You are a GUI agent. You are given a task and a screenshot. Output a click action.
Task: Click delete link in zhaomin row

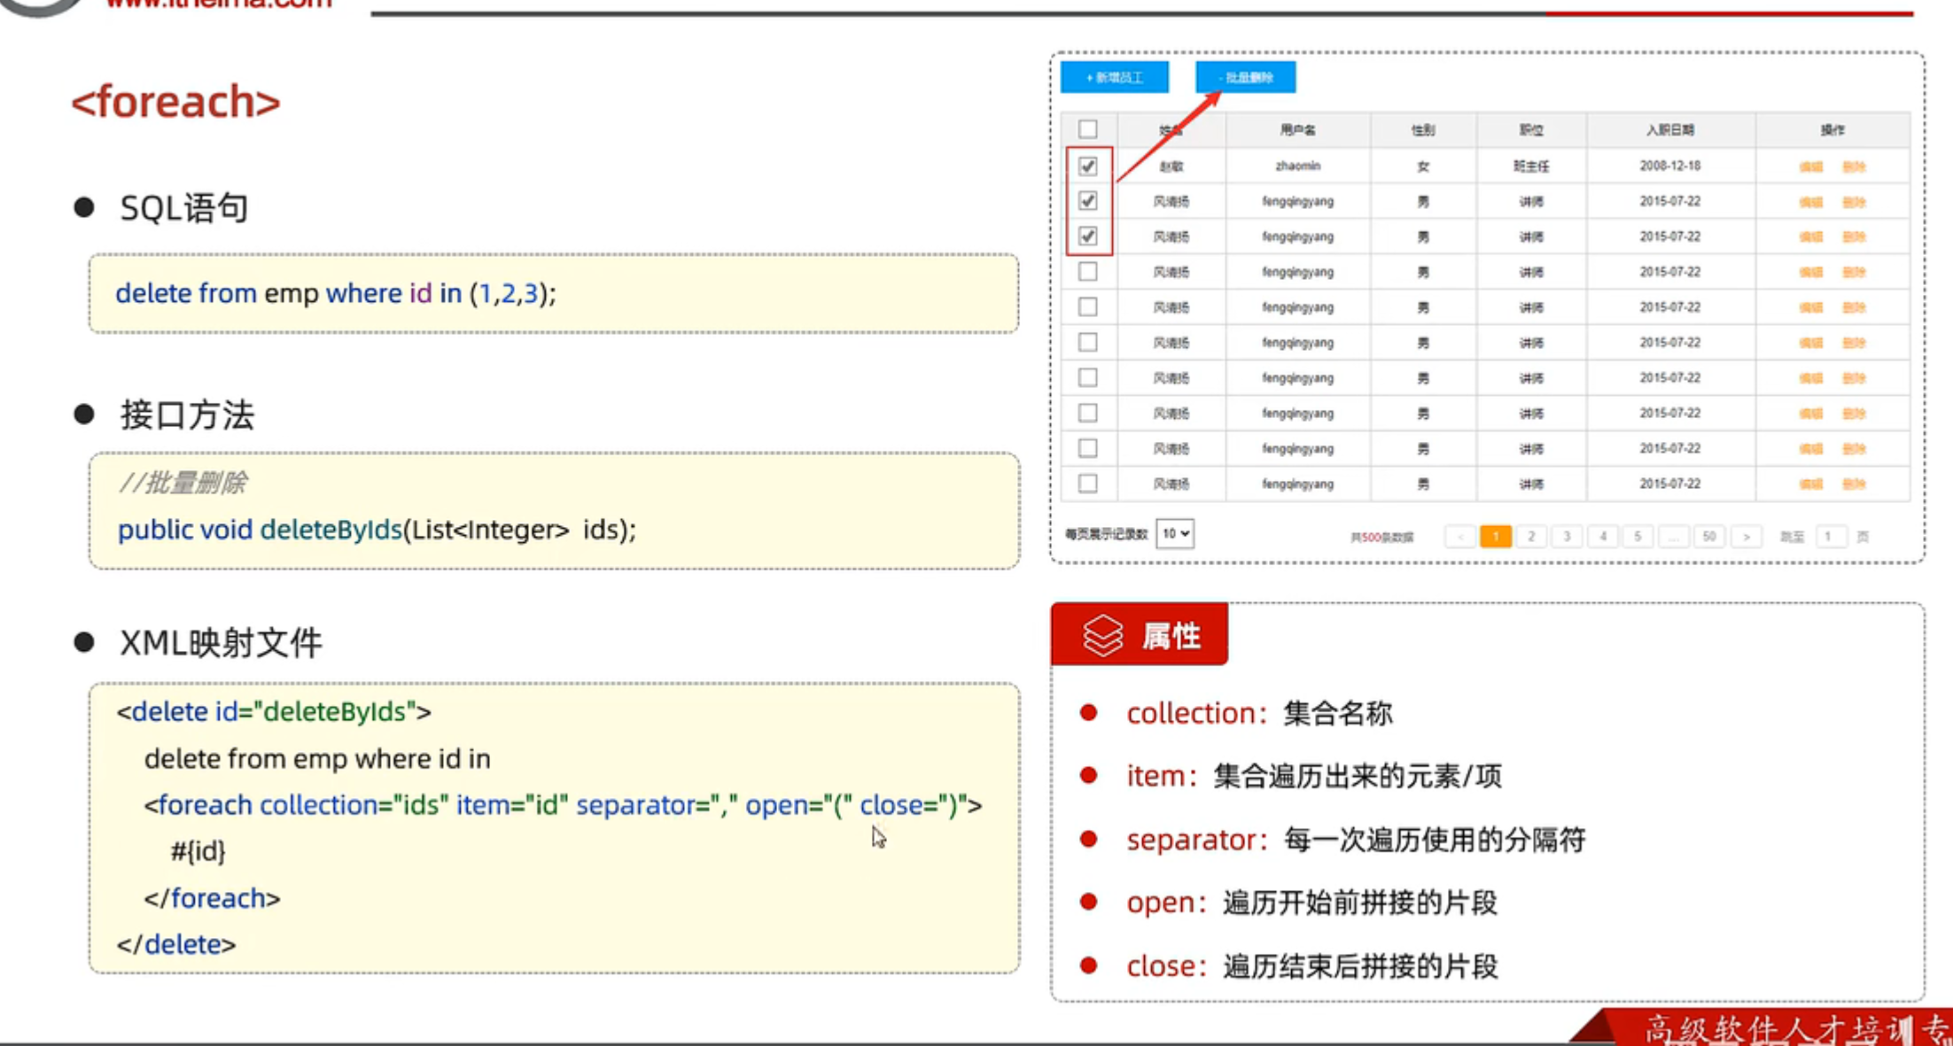pyautogui.click(x=1854, y=167)
